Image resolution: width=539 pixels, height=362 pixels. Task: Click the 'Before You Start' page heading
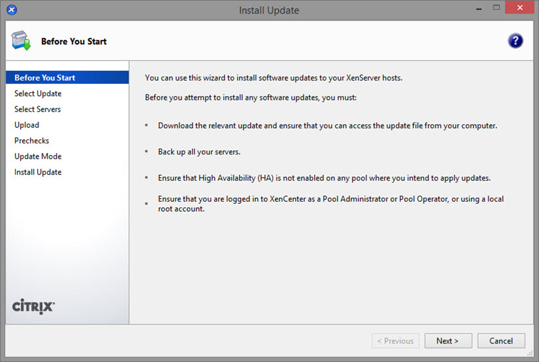pyautogui.click(x=74, y=41)
